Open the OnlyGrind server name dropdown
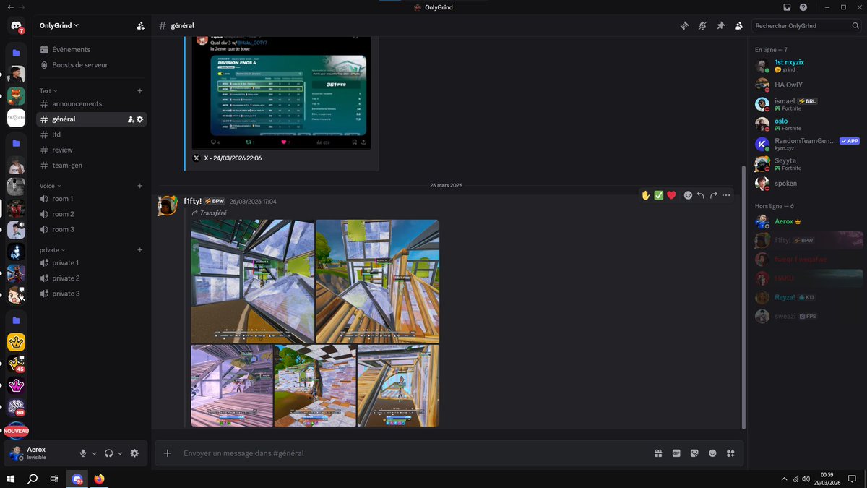The image size is (867, 488). click(59, 26)
